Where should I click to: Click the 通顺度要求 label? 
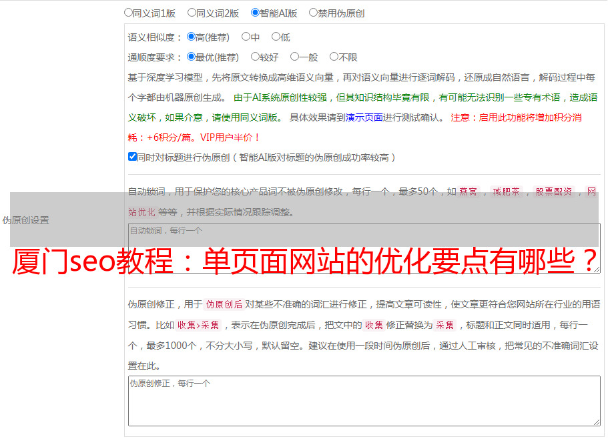point(155,57)
